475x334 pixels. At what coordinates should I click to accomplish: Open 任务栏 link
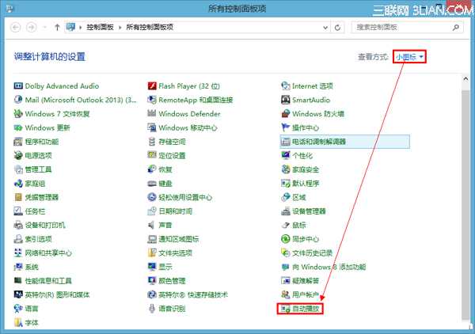click(35, 211)
